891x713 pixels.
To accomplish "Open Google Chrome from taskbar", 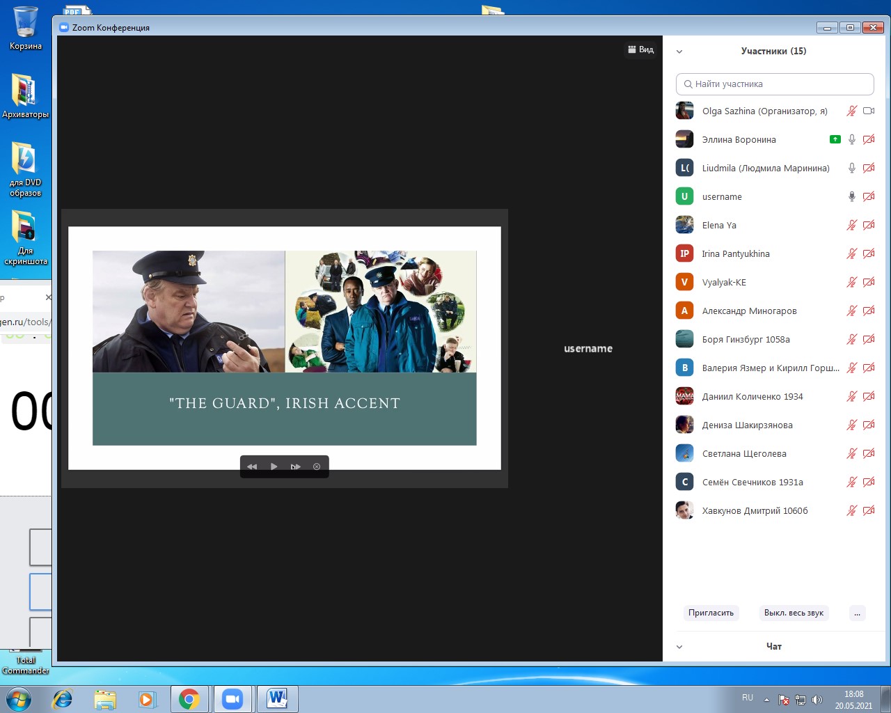I will click(x=189, y=699).
